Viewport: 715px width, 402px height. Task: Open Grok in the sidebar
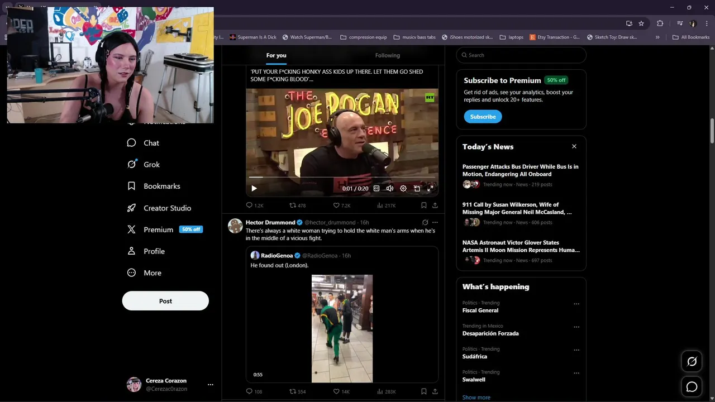tap(143, 165)
